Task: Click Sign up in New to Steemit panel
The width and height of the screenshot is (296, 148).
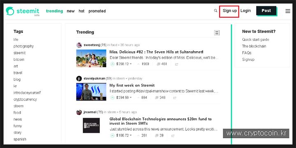Action: (248, 59)
